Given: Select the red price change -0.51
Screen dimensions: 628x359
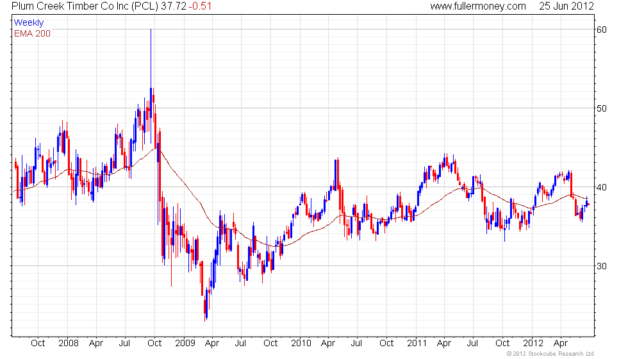Looking at the screenshot, I should coord(200,6).
